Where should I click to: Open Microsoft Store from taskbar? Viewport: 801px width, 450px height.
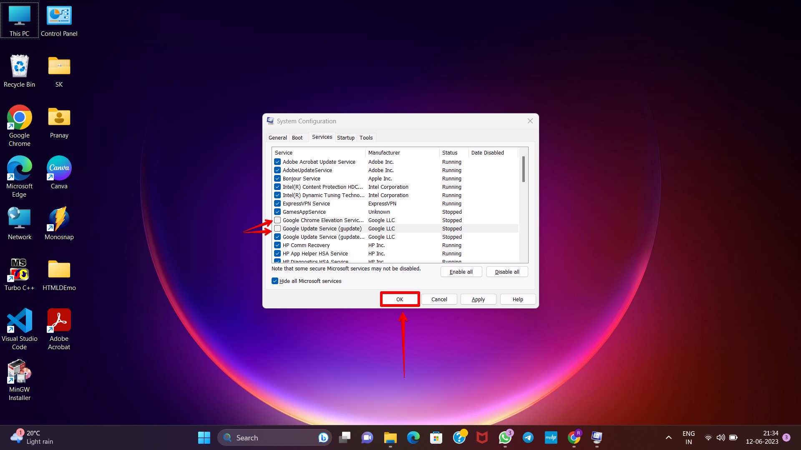pyautogui.click(x=436, y=437)
